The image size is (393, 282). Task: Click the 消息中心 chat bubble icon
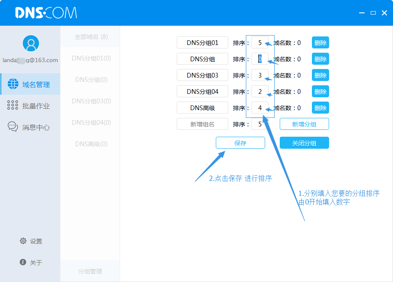[x=13, y=127]
